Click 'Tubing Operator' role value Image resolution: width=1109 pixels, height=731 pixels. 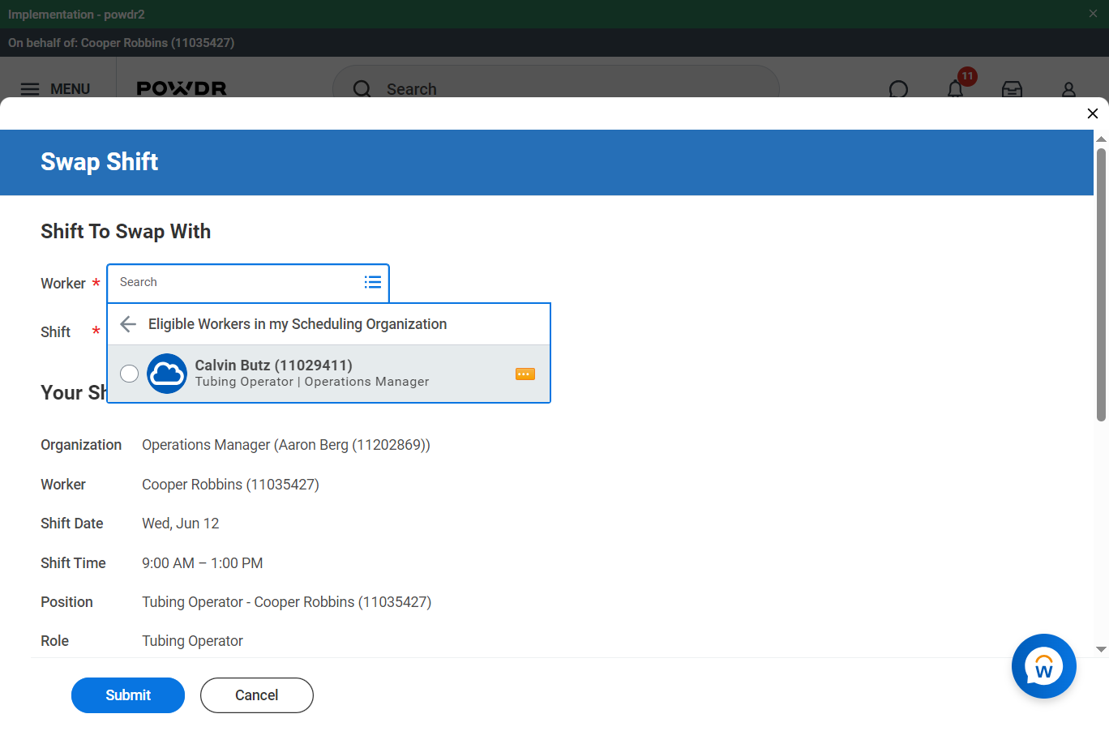point(193,641)
